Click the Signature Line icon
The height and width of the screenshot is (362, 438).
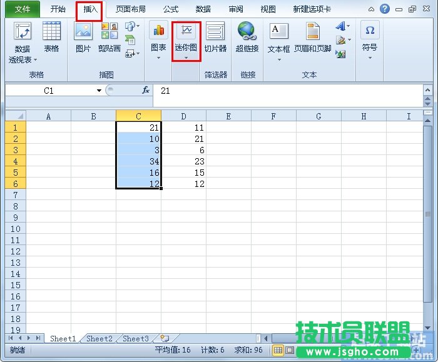(x=340, y=40)
